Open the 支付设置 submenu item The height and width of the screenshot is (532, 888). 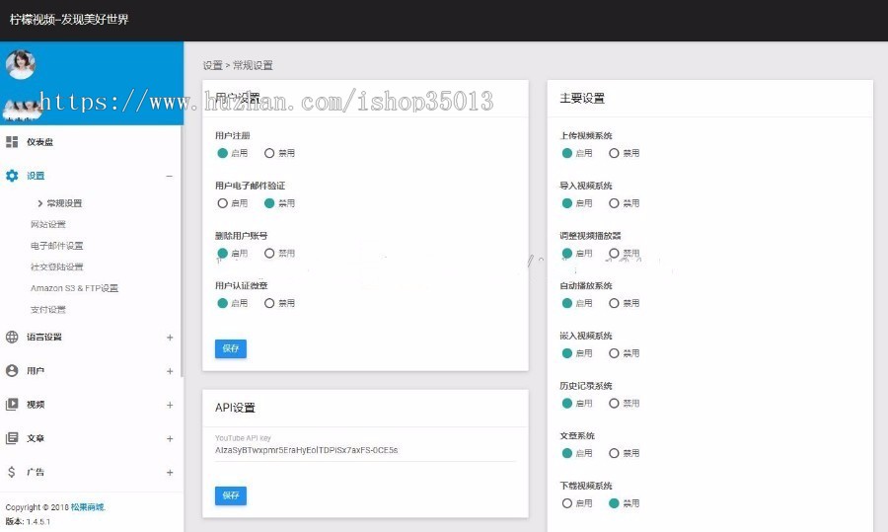[x=48, y=309]
